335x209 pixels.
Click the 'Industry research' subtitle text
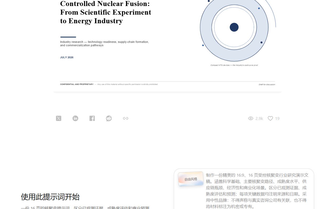click(104, 44)
